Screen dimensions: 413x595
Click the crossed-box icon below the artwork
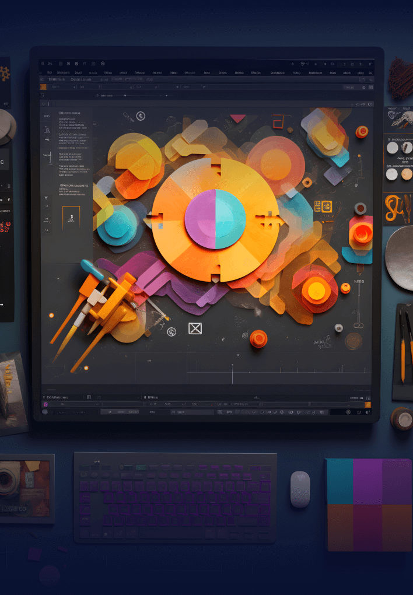point(195,328)
